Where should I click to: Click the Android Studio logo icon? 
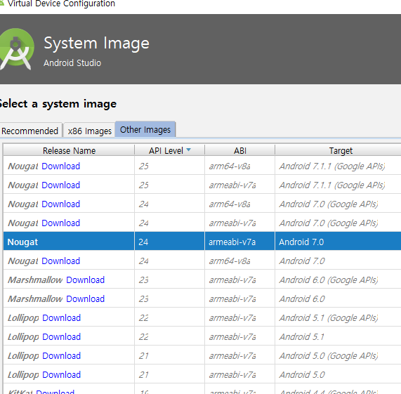[16, 49]
